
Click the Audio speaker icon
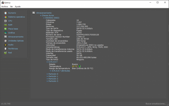click(x=5, y=45)
